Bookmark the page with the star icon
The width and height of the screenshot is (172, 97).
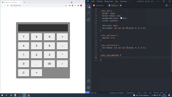[x=66, y=5]
